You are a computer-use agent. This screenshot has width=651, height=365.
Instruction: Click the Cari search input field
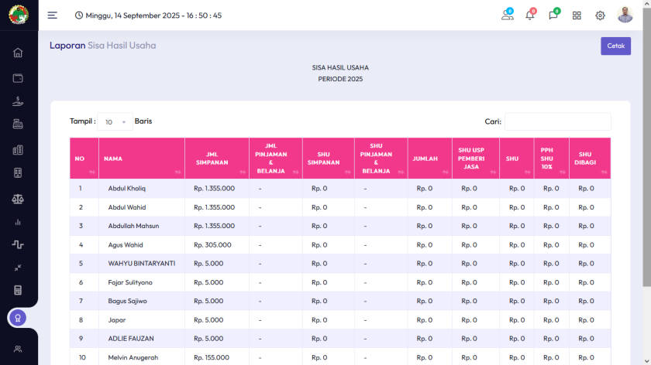(557, 121)
